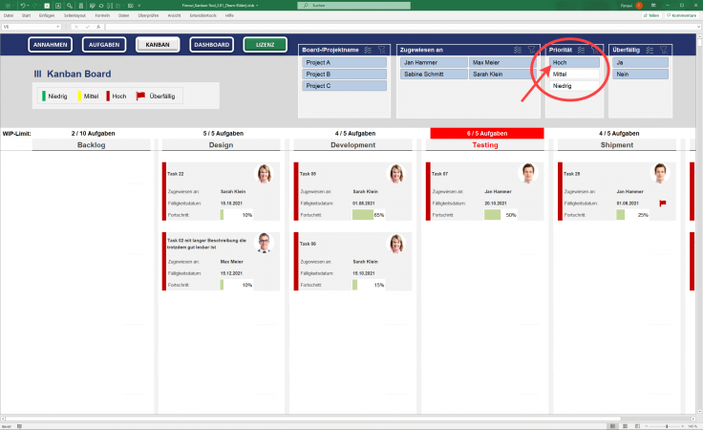Click Sarah Klein's avatar on Task 22
This screenshot has height=430, width=703.
tap(265, 173)
